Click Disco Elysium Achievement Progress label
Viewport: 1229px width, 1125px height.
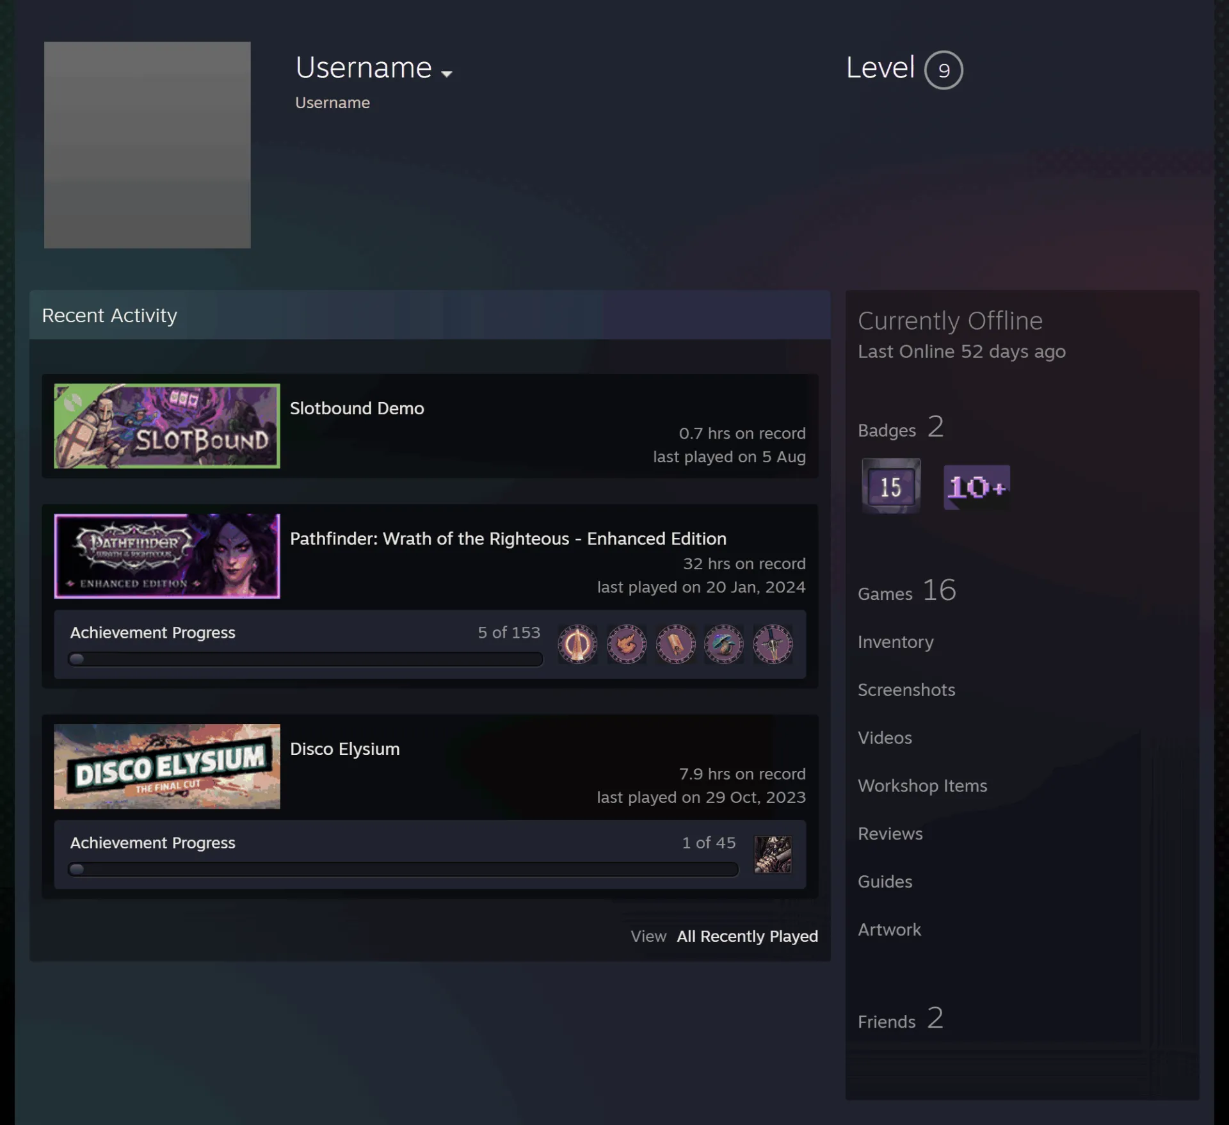tap(152, 843)
